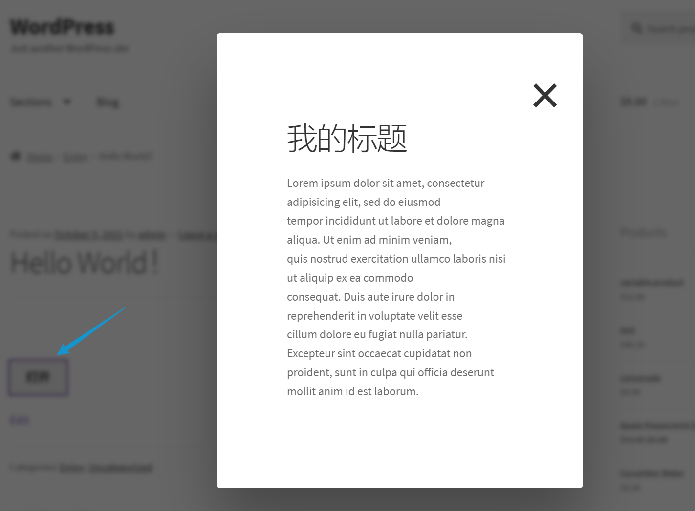Click the search field magnifier icon
695x511 pixels.
click(637, 28)
